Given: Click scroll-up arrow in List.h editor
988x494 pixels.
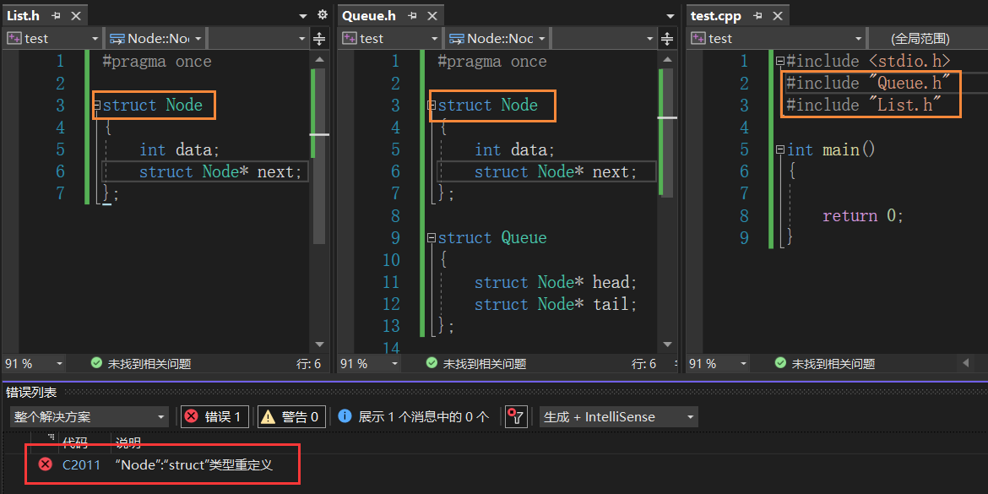Looking at the screenshot, I should coord(319,59).
